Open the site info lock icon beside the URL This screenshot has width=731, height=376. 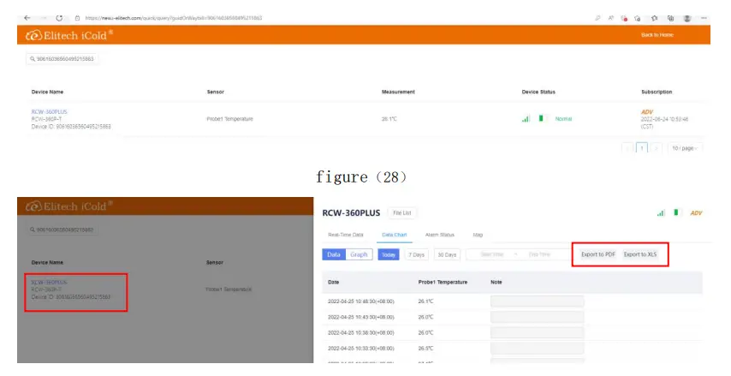coord(77,18)
